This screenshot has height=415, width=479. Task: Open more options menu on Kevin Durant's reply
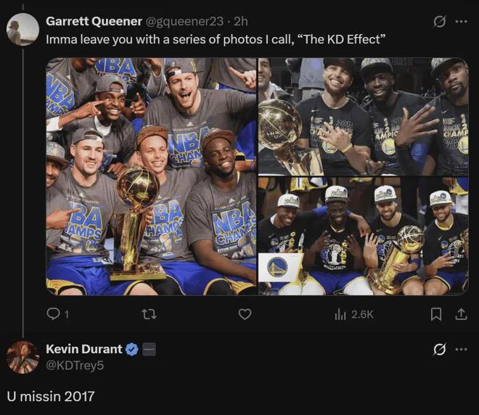tap(461, 350)
